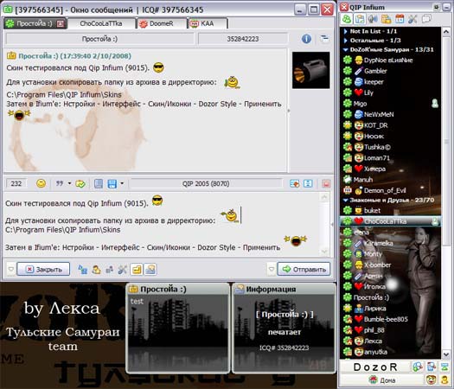
Task: Click the clown face x-status icon
Action: tap(432, 379)
